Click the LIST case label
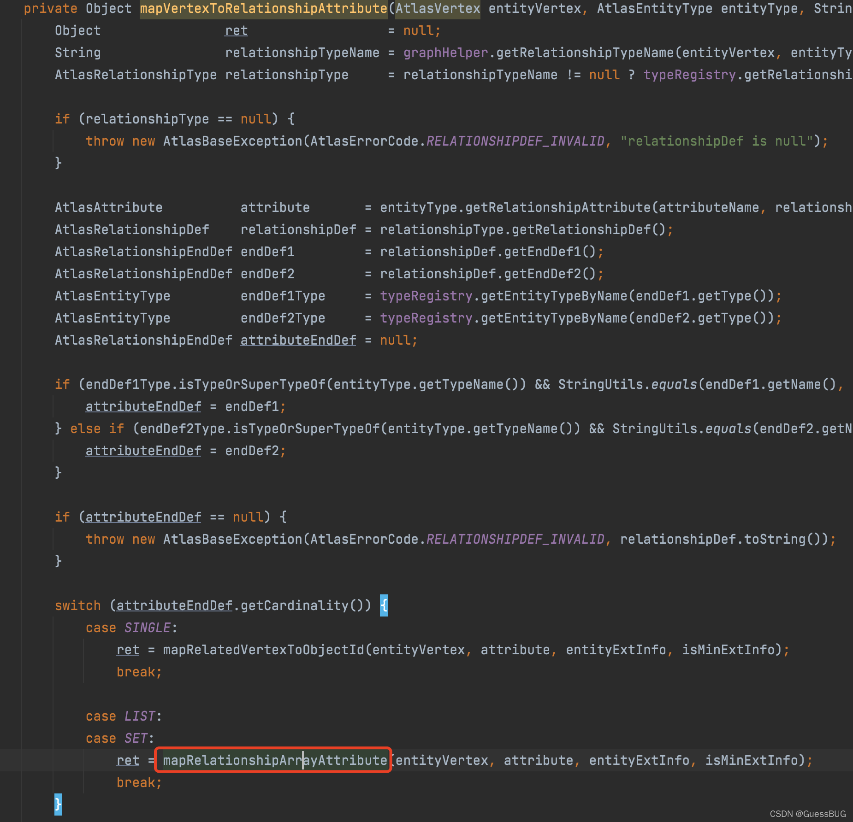 click(x=140, y=716)
